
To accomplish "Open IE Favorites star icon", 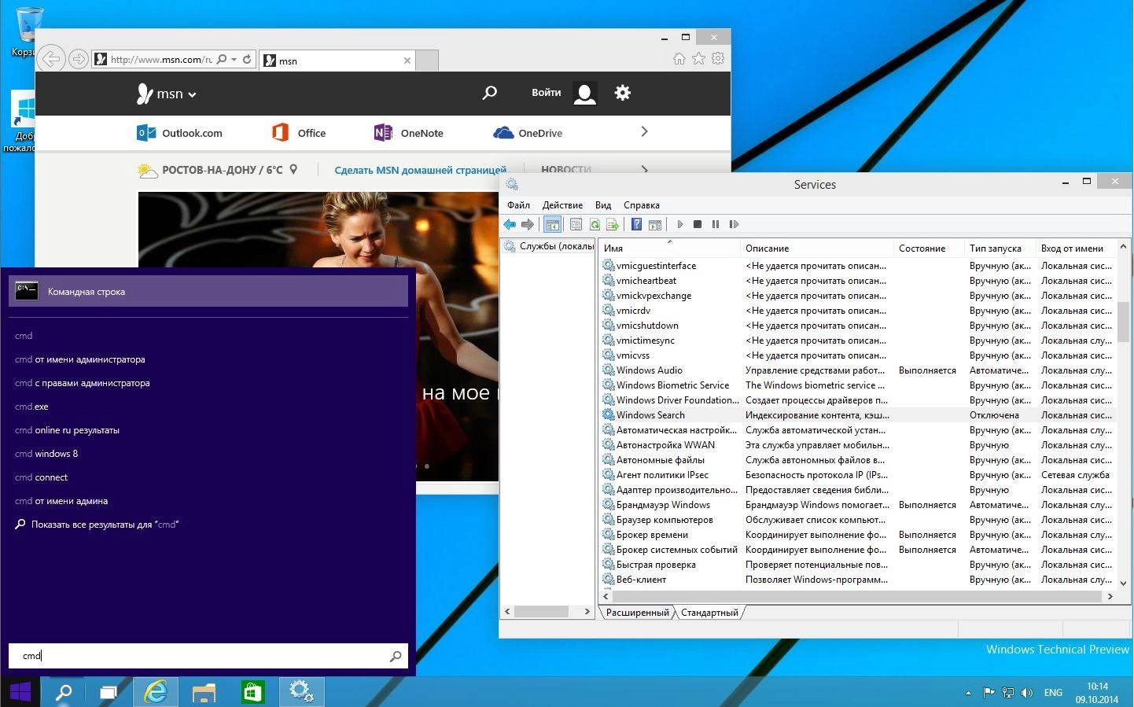I will click(x=698, y=58).
